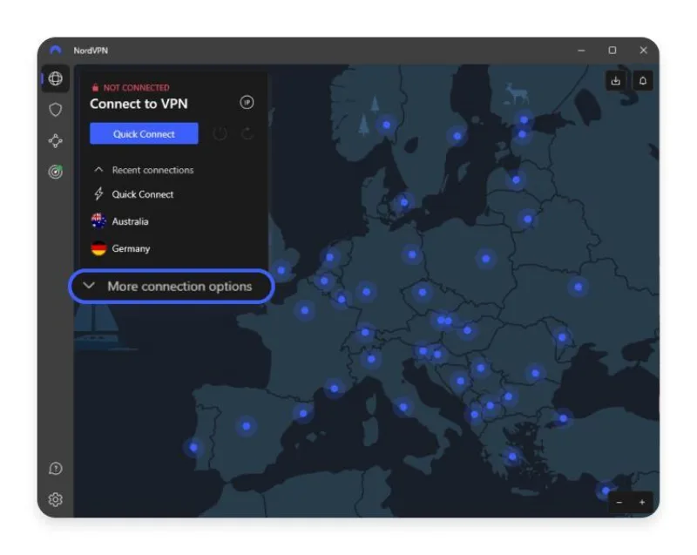
Task: Click the Denmark server dot on map
Action: tap(403, 203)
